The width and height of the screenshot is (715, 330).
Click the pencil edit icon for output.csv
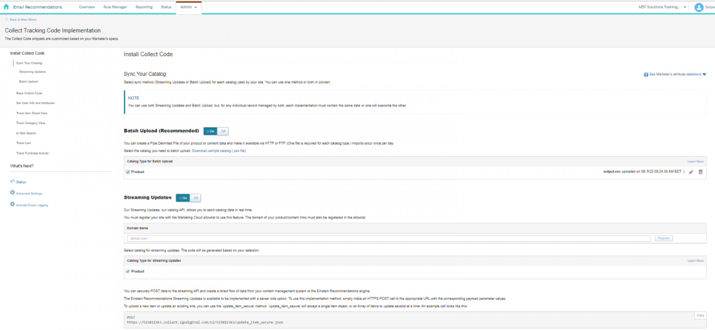pos(691,172)
